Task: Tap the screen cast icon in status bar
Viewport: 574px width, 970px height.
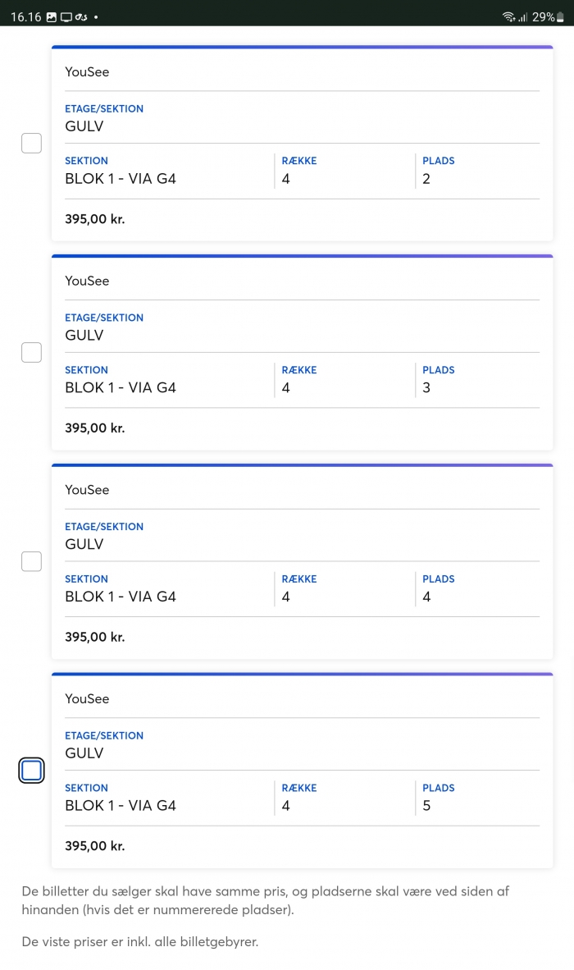Action: (x=66, y=17)
